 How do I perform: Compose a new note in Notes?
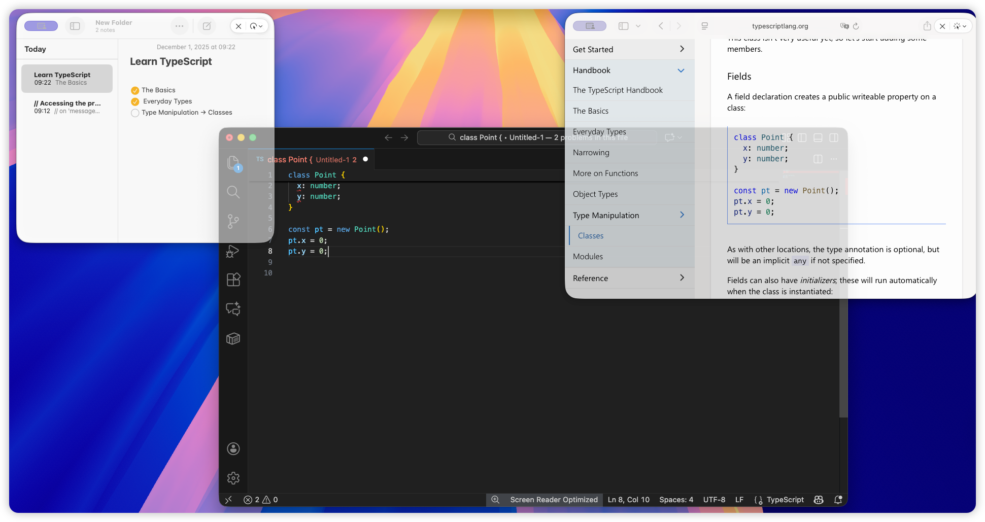(x=207, y=25)
